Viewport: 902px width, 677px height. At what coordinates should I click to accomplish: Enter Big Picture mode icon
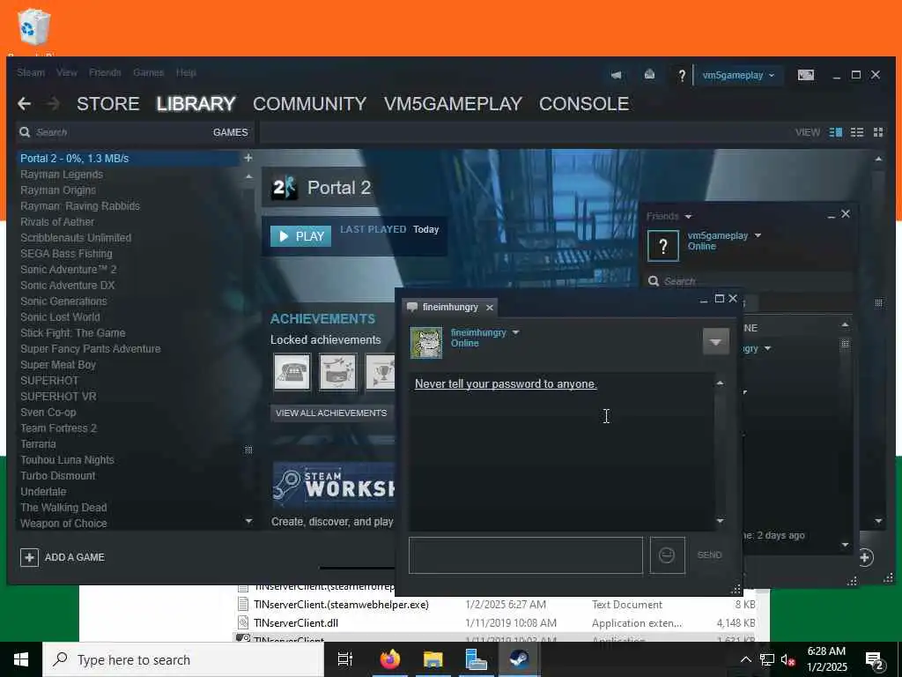806,75
